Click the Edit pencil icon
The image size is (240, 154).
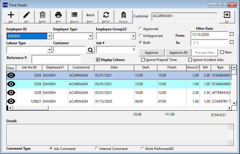click(27, 16)
